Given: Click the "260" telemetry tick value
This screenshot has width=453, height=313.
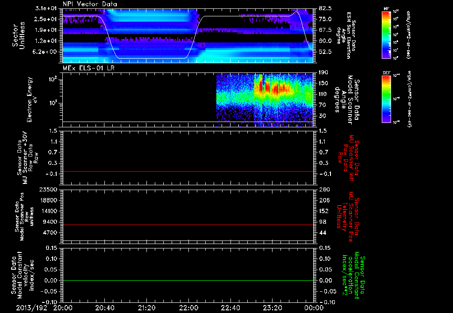Looking at the screenshot, I should 323,190.
